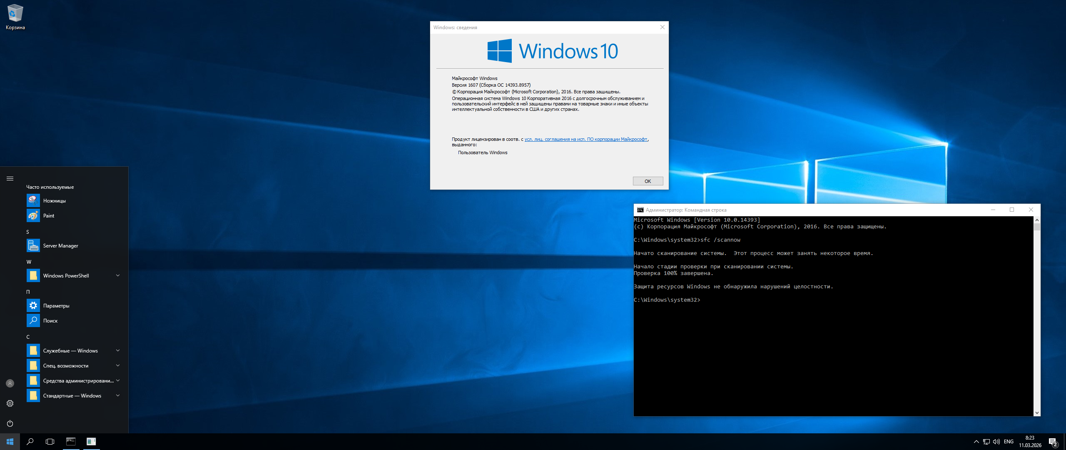Click the taskbar search magnifier icon
1066x450 pixels.
30,442
